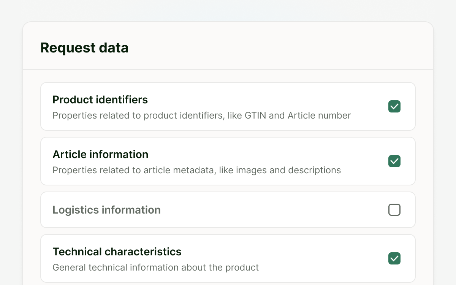The height and width of the screenshot is (285, 456).
Task: Click the 'Product identifiers' title
Action: 100,100
